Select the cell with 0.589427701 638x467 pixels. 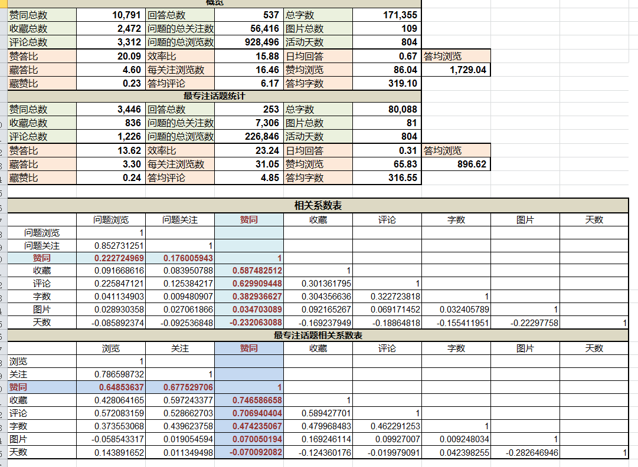pyautogui.click(x=318, y=413)
